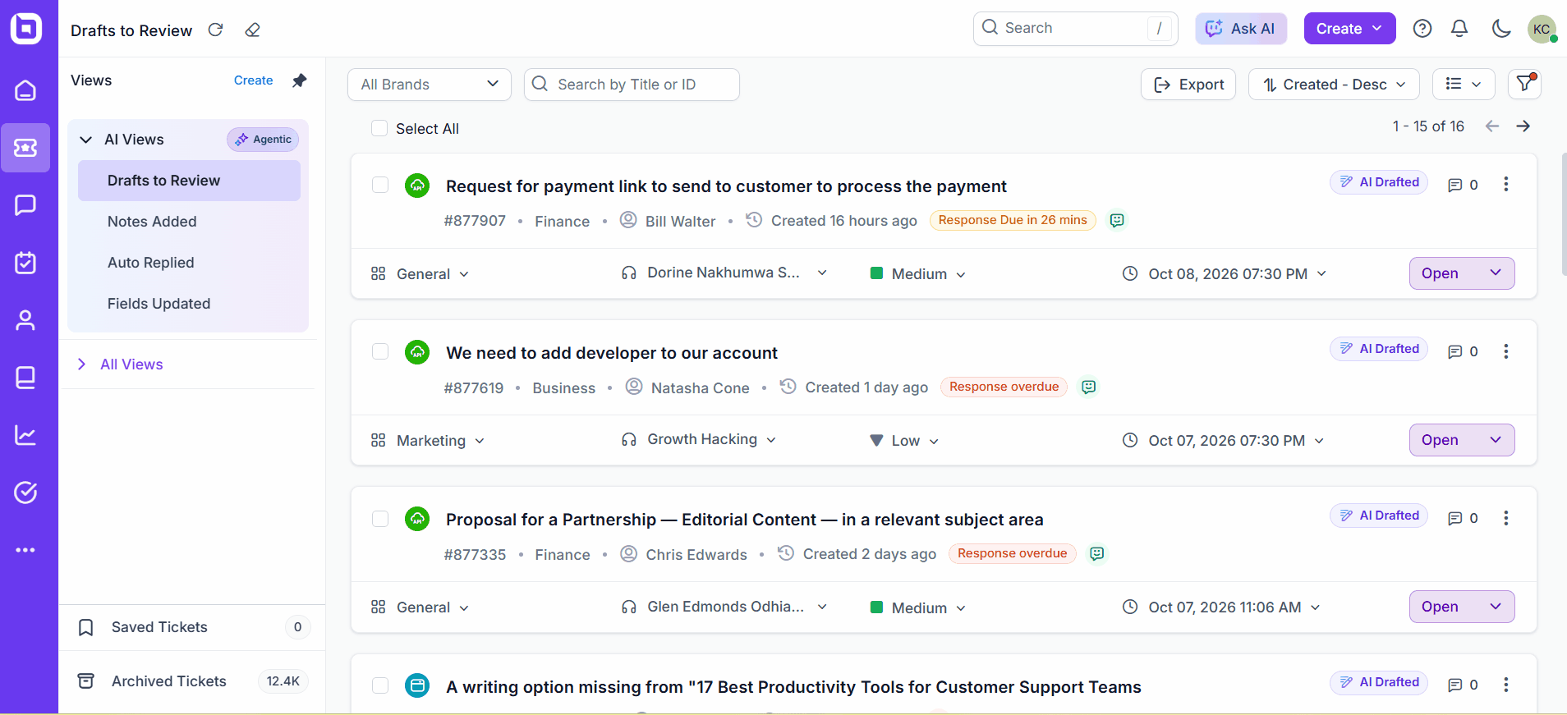Select the Partnership proposal ticket checkbox
Viewport: 1567px width, 715px height.
point(380,519)
